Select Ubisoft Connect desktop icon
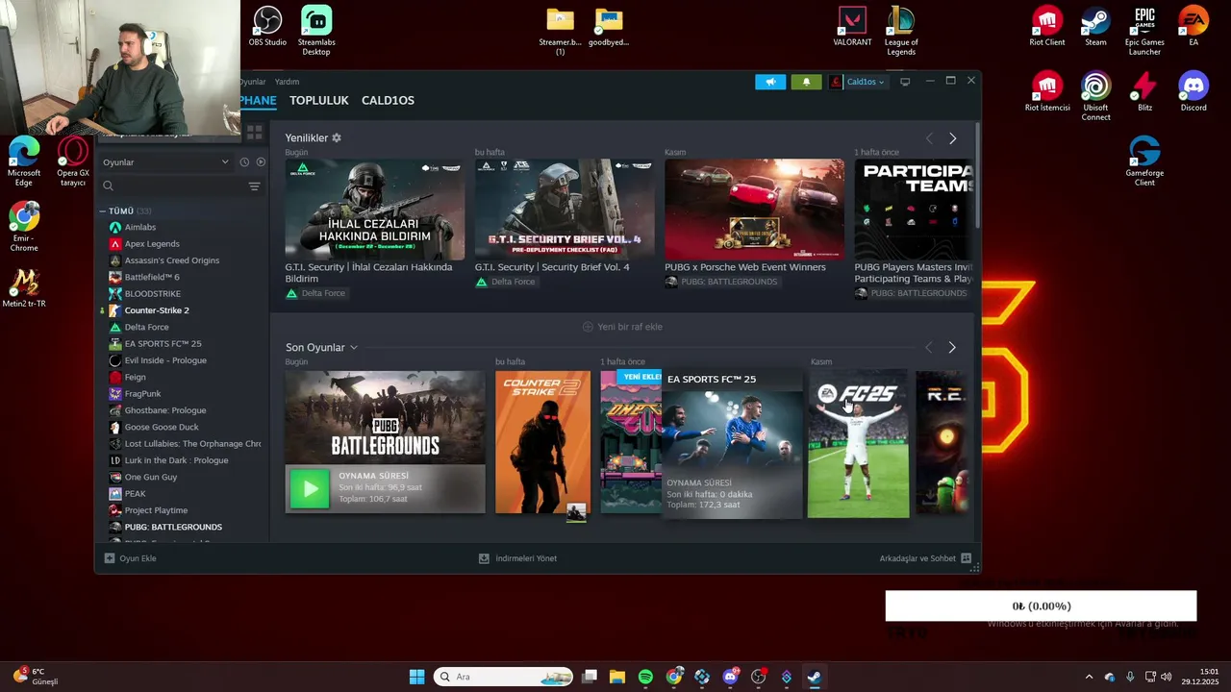The image size is (1231, 692). click(x=1095, y=96)
